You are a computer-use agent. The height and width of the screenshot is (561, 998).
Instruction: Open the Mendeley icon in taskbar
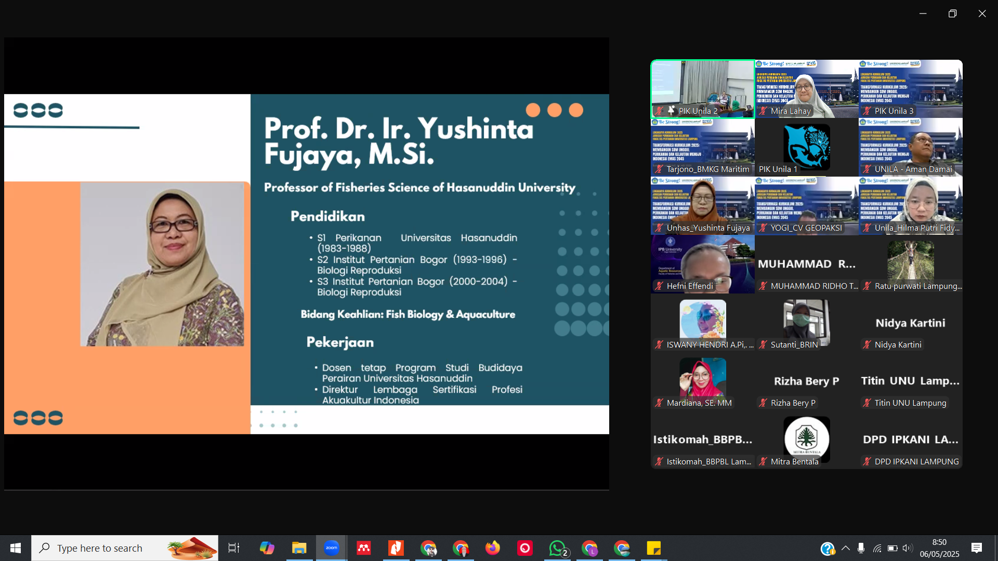[x=364, y=548]
